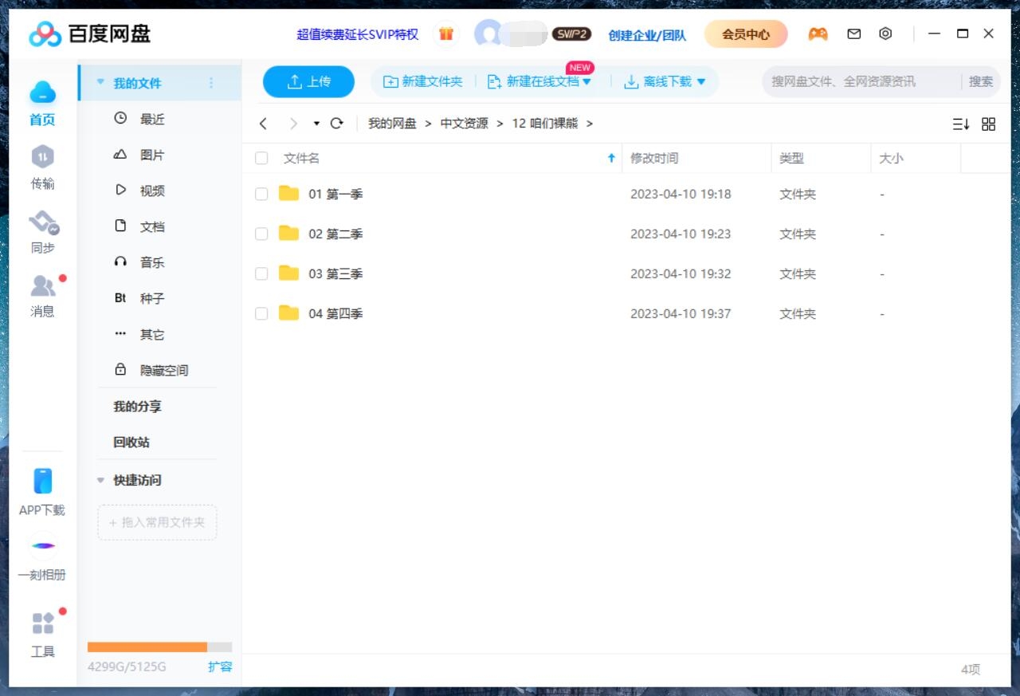This screenshot has width=1020, height=696.
Task: Open 消息 messages in left sidebar
Action: pyautogui.click(x=43, y=287)
